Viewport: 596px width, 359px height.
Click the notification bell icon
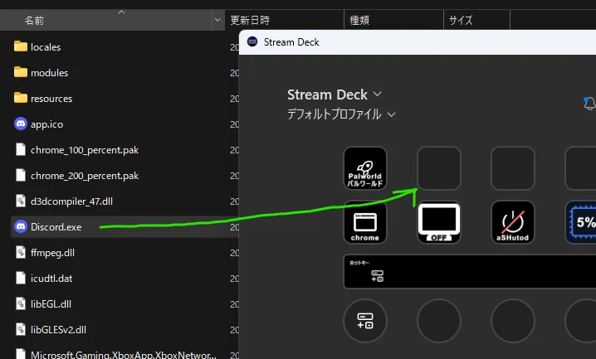tap(589, 103)
